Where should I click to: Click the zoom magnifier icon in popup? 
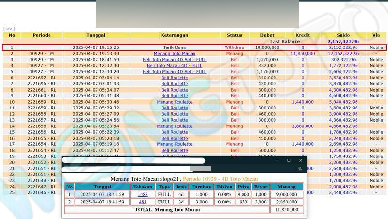tap(300, 169)
